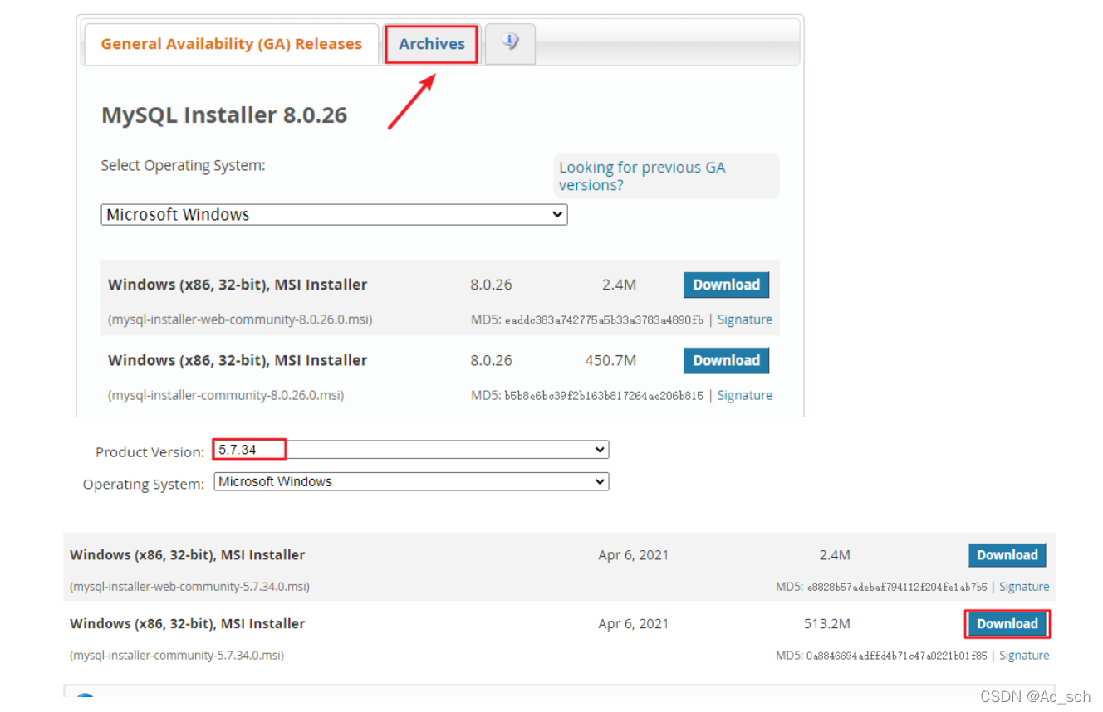
Task: Follow the 'Looking for previous GA versions?' link
Action: click(642, 176)
